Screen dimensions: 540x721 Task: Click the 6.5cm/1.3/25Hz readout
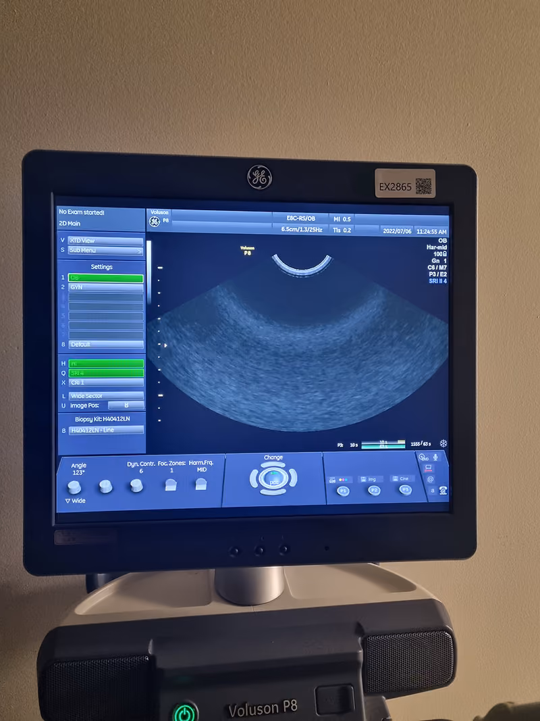point(302,229)
